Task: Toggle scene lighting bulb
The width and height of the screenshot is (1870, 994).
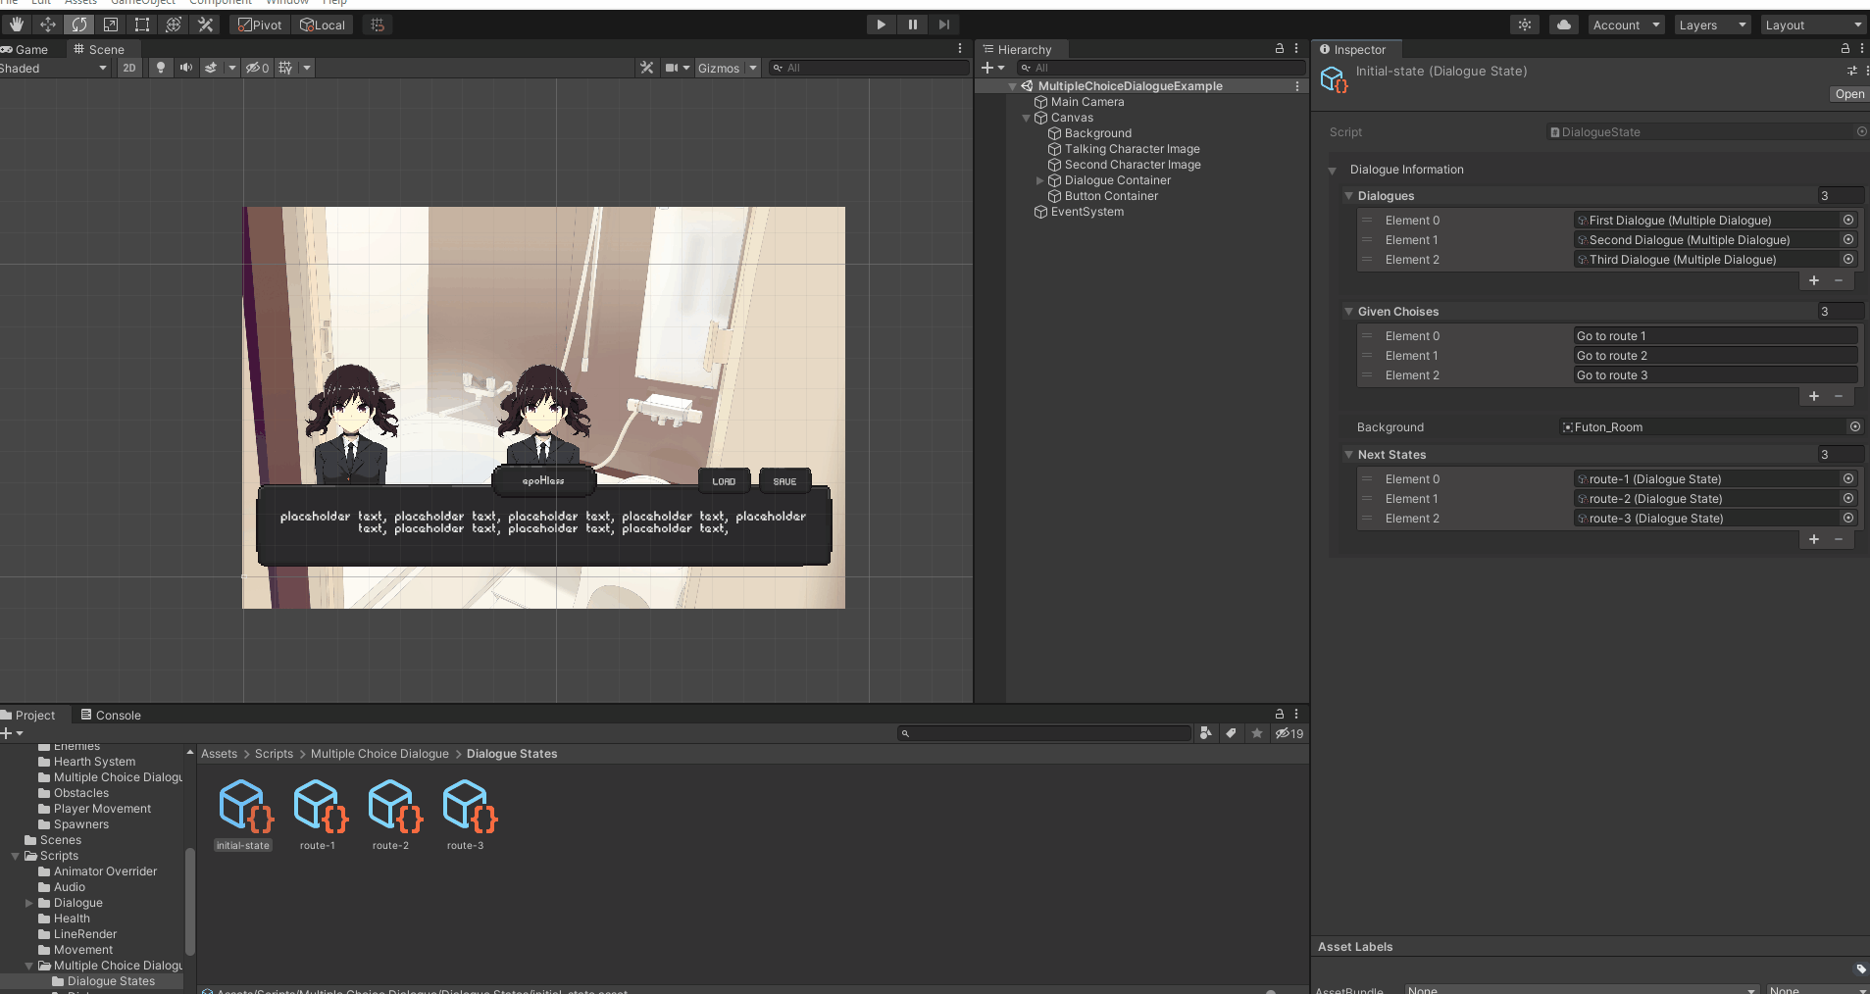Action: point(160,68)
